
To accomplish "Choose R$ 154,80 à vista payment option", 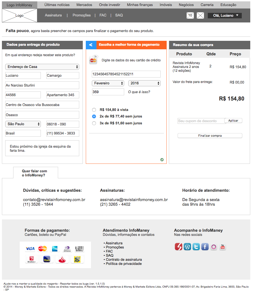I will (94, 110).
